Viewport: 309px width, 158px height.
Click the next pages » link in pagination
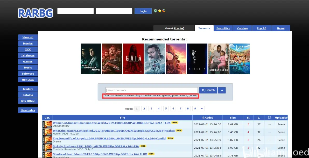(x=202, y=109)
